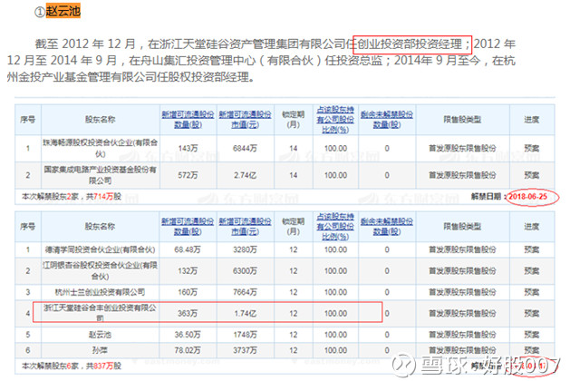The image size is (570, 381).
Task: Select the 36.50万 share count cell
Action: pos(188,335)
